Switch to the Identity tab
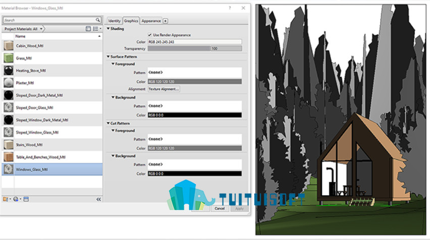430x240 pixels. click(114, 21)
